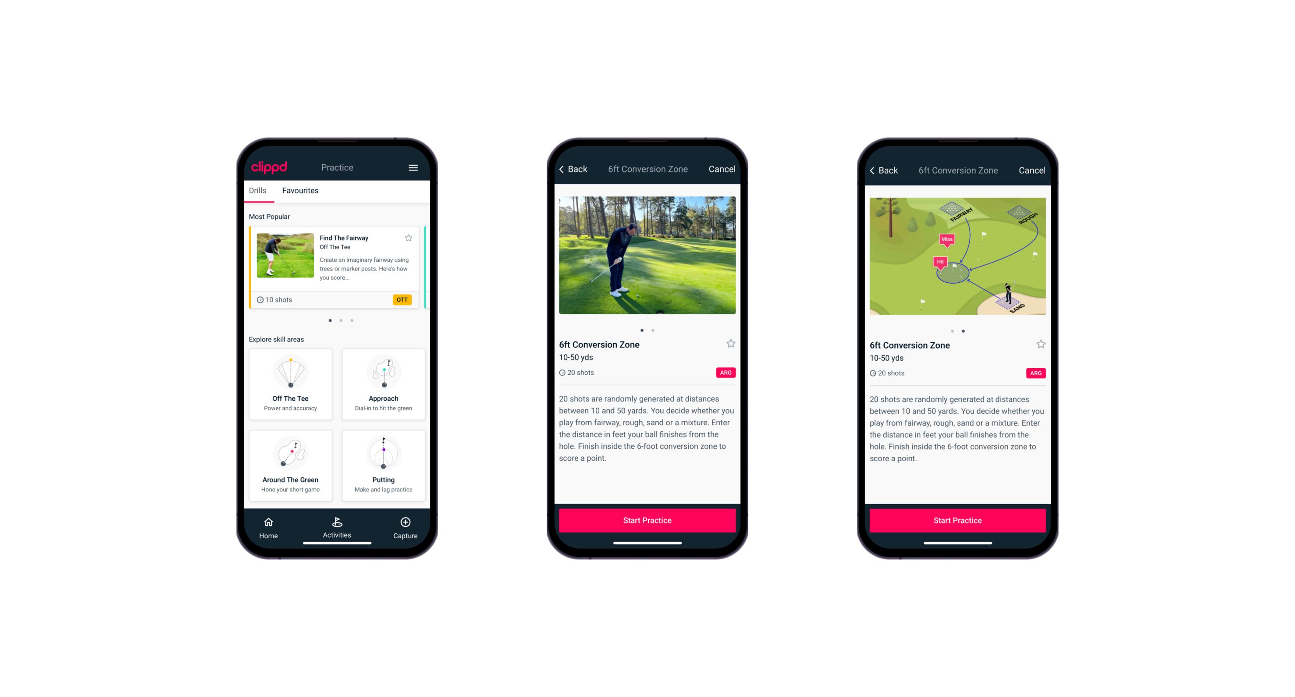
Task: Switch to the Drills tab
Action: click(257, 192)
